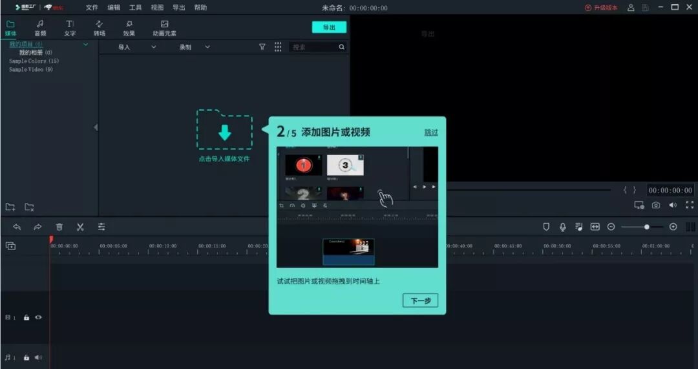This screenshot has width=698, height=369.
Task: Click the filter funnel icon
Action: [262, 47]
